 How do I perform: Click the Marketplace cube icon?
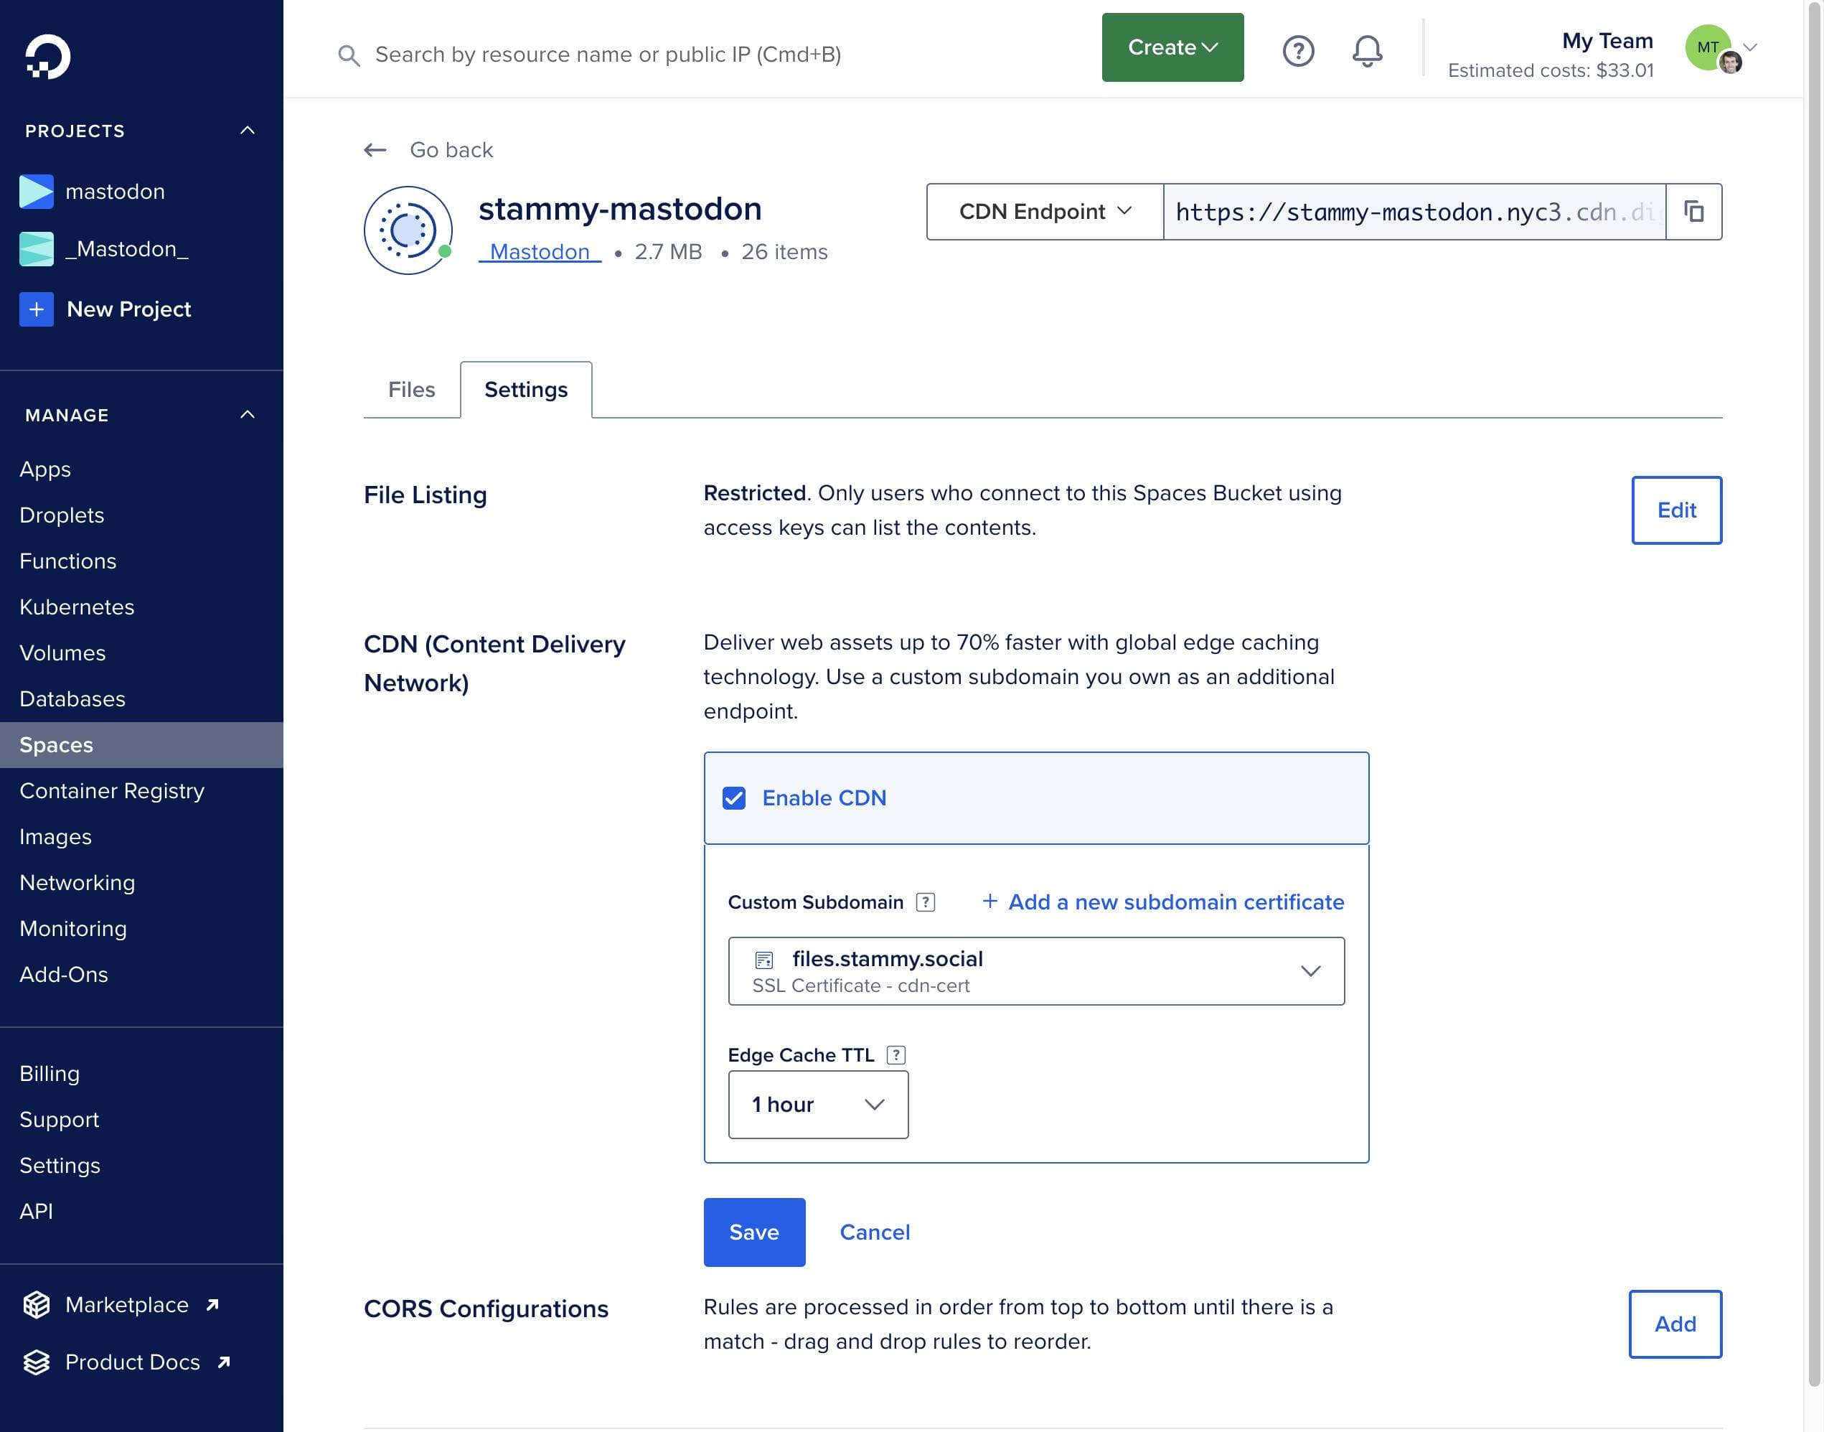tap(36, 1304)
